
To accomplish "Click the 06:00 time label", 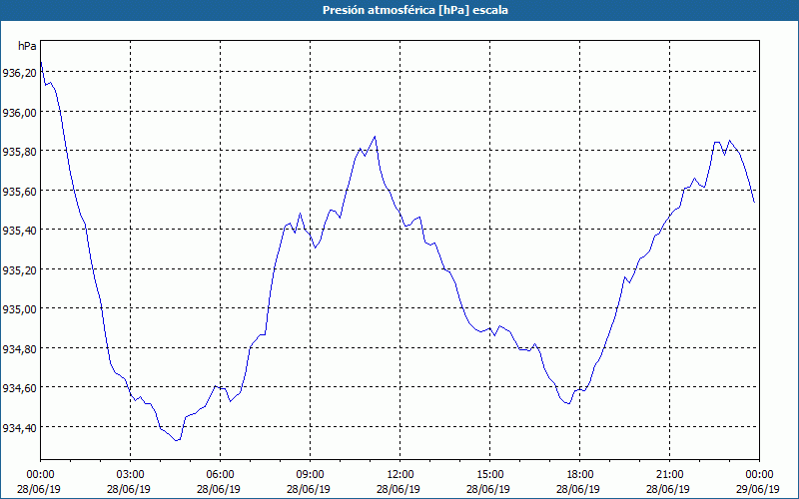I will (220, 475).
